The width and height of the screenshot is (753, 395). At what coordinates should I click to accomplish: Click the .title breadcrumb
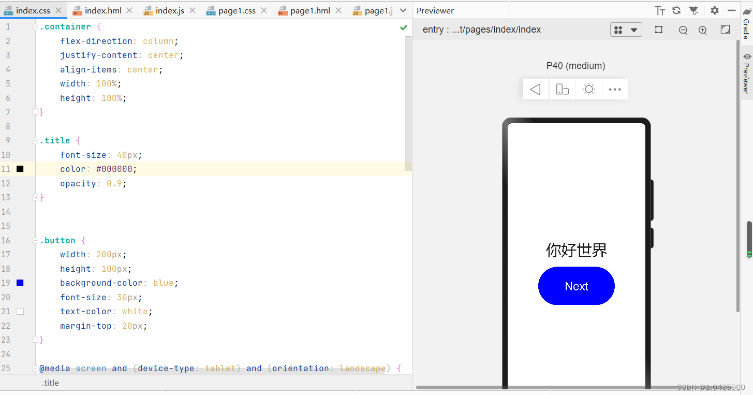pos(50,383)
